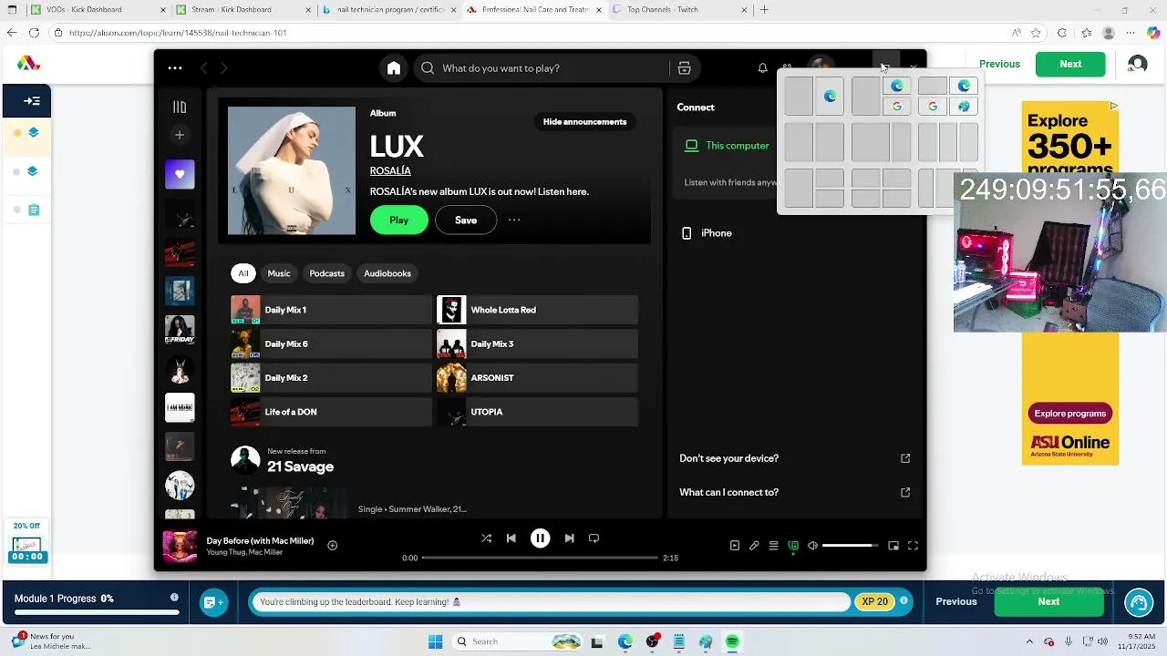Play the LUX album

click(398, 220)
